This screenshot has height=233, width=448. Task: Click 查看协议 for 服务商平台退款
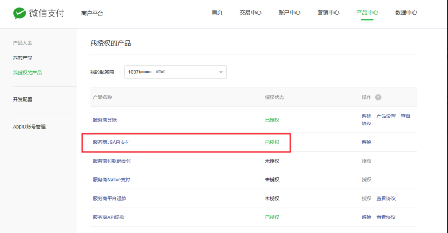(386, 198)
